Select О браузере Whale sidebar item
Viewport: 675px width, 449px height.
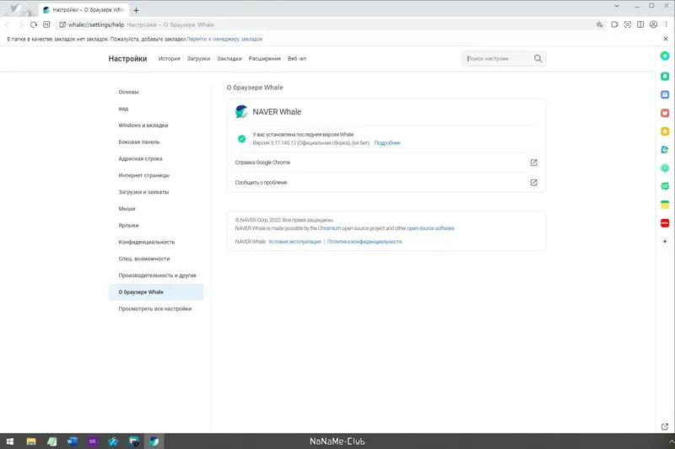[156, 292]
